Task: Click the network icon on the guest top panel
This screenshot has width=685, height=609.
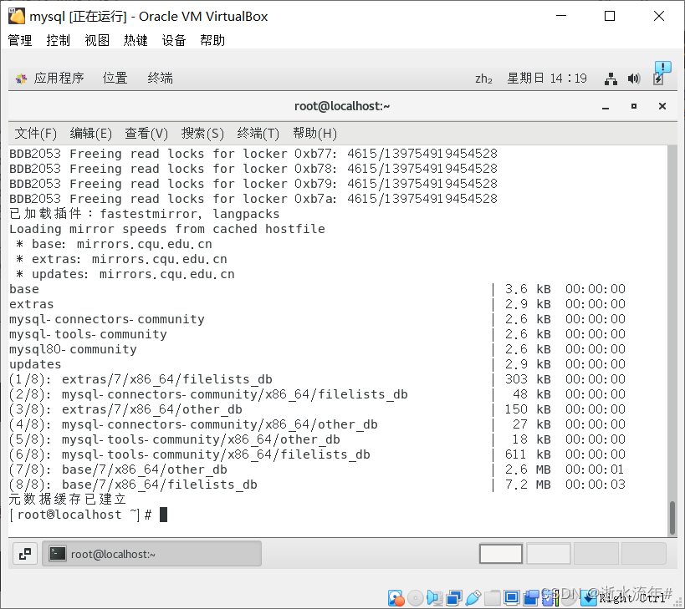Action: click(x=611, y=78)
